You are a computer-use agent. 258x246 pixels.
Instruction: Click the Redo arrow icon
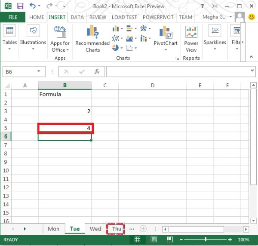pyautogui.click(x=49, y=6)
